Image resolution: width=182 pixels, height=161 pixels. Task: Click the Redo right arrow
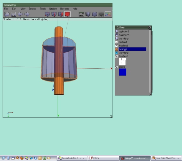(x=27, y=14)
